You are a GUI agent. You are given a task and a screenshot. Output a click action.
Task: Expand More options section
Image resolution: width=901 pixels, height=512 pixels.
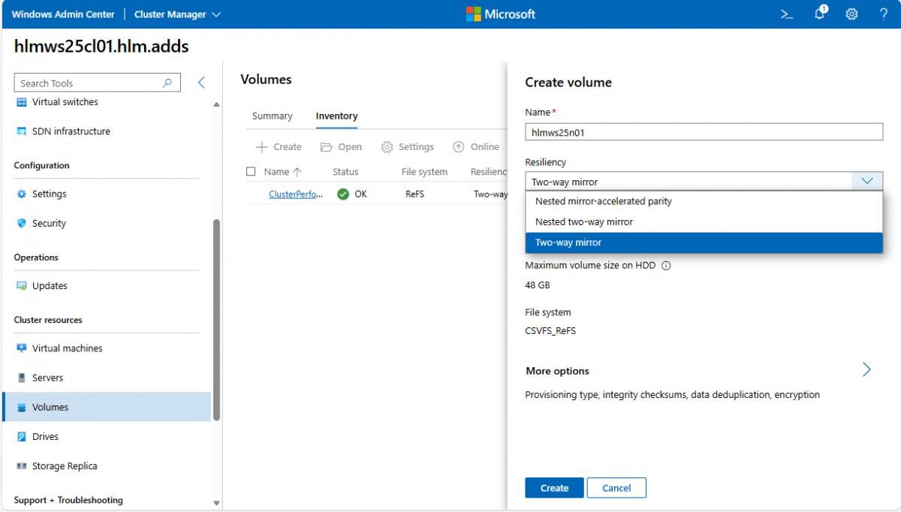[x=866, y=370]
